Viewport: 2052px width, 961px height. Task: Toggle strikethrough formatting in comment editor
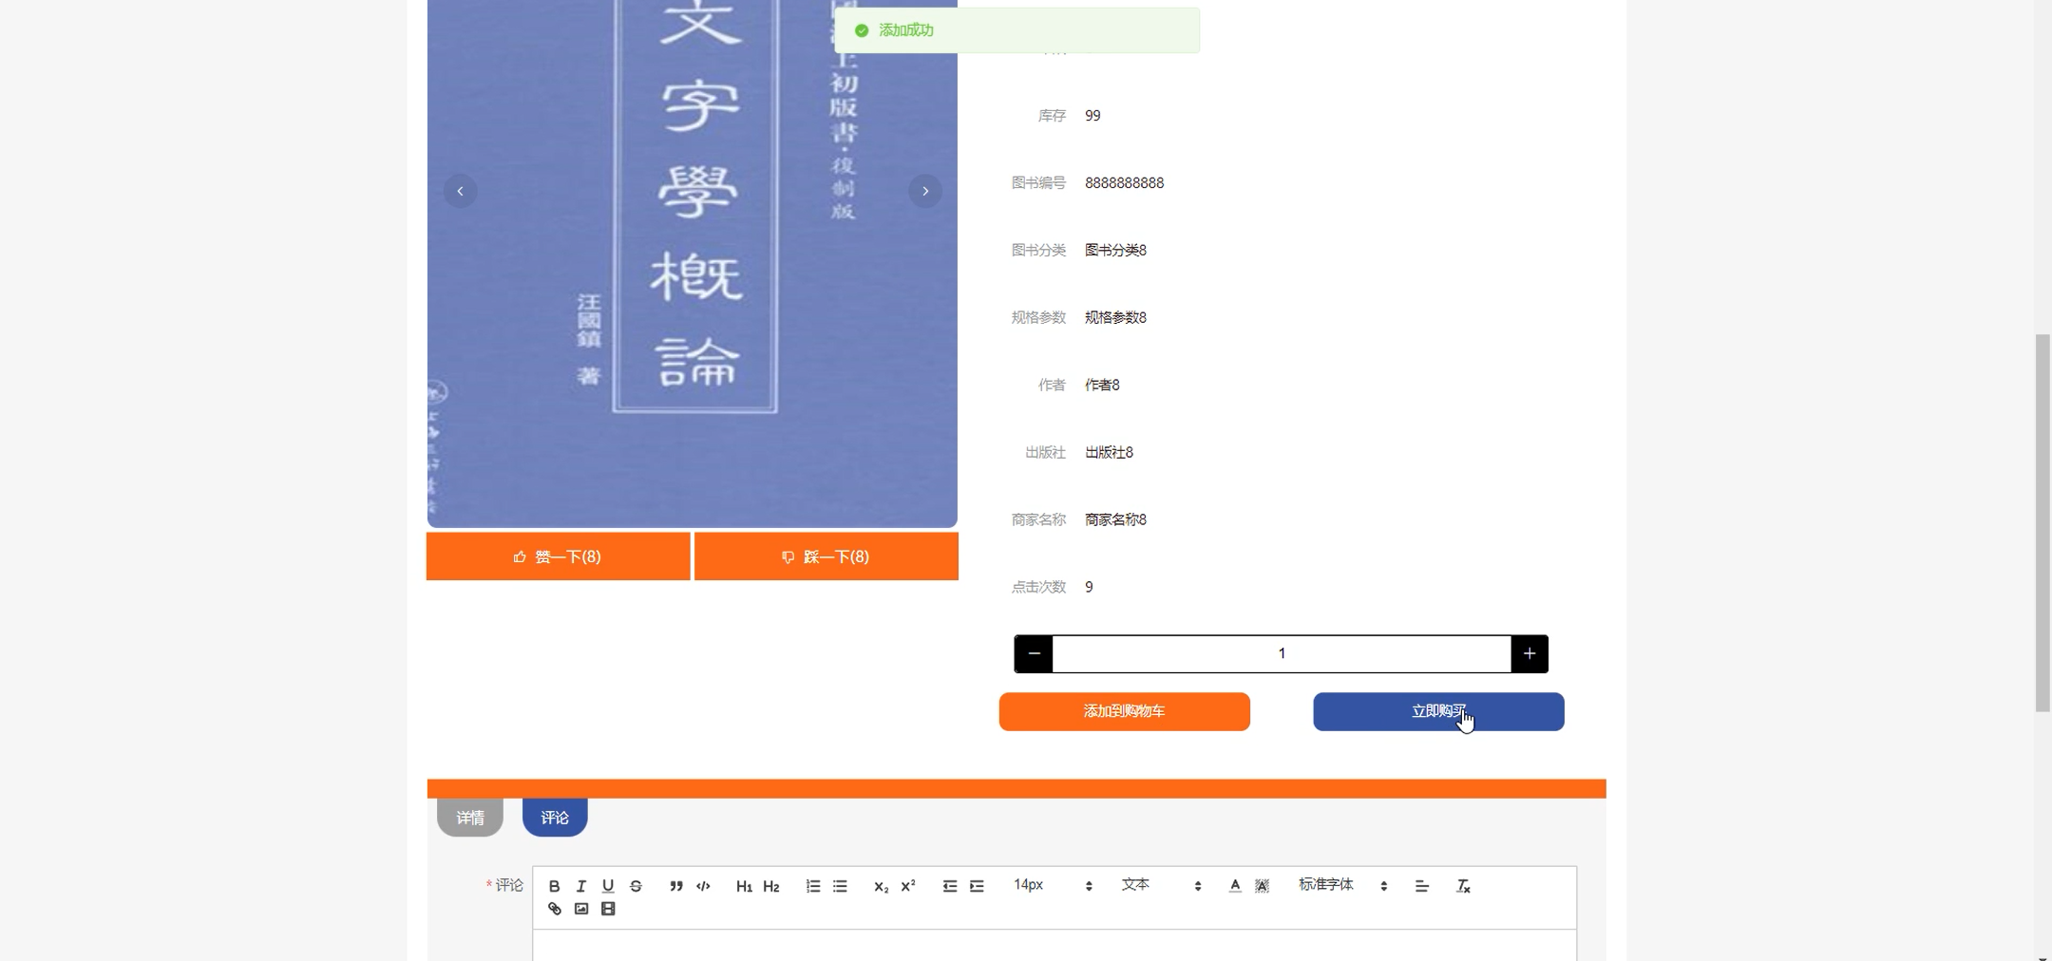(x=636, y=885)
